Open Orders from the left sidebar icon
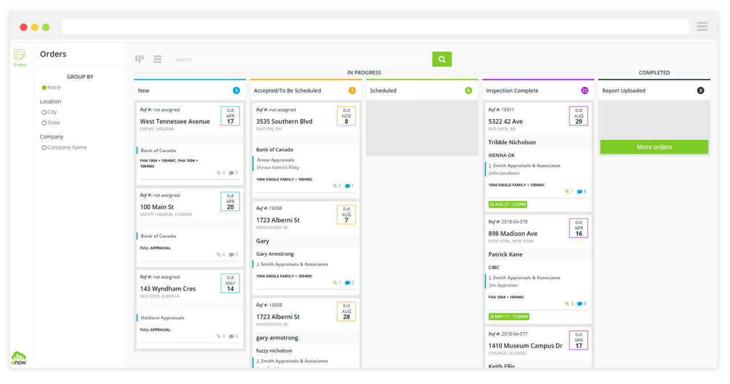 click(x=20, y=56)
